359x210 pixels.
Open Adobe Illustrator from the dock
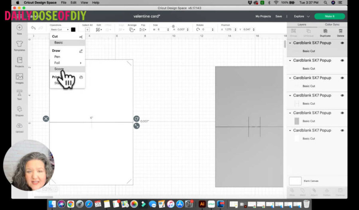(202, 204)
